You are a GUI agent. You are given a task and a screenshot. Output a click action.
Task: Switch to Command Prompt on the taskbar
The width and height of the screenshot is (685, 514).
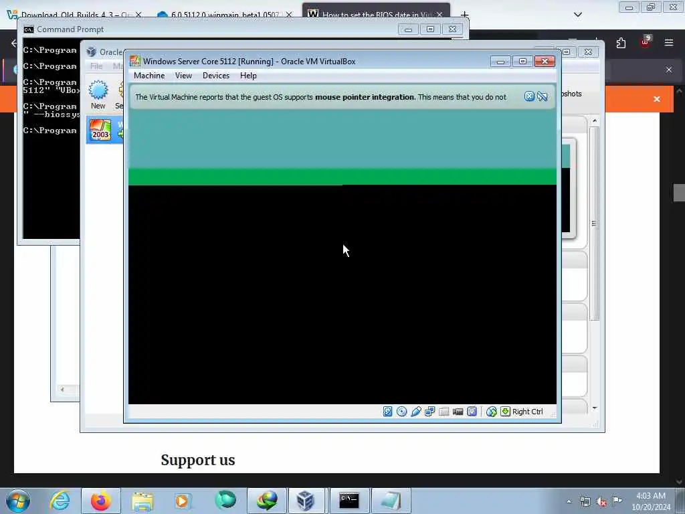pos(349,501)
